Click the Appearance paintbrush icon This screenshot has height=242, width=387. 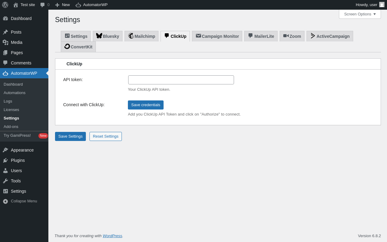[x=5, y=150]
